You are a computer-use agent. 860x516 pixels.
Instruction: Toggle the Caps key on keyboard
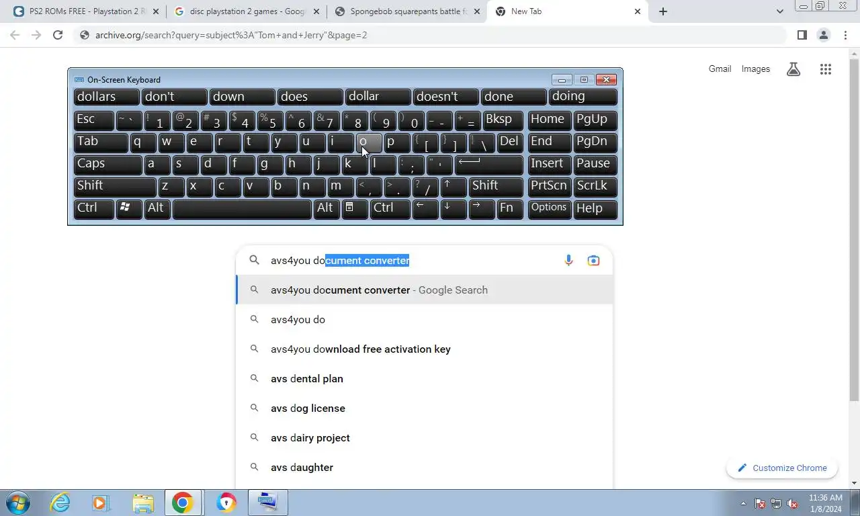tap(107, 165)
